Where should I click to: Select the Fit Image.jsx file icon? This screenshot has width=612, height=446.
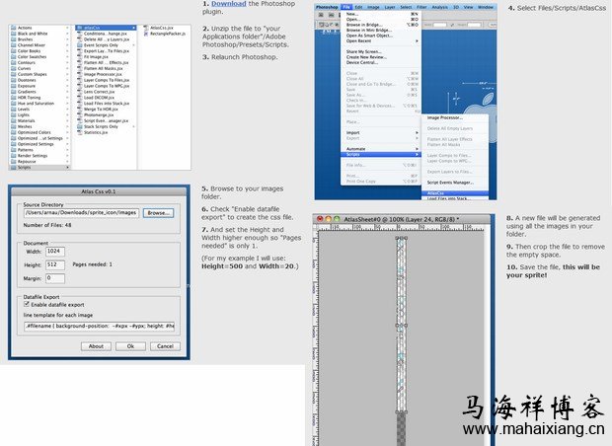[x=80, y=57]
